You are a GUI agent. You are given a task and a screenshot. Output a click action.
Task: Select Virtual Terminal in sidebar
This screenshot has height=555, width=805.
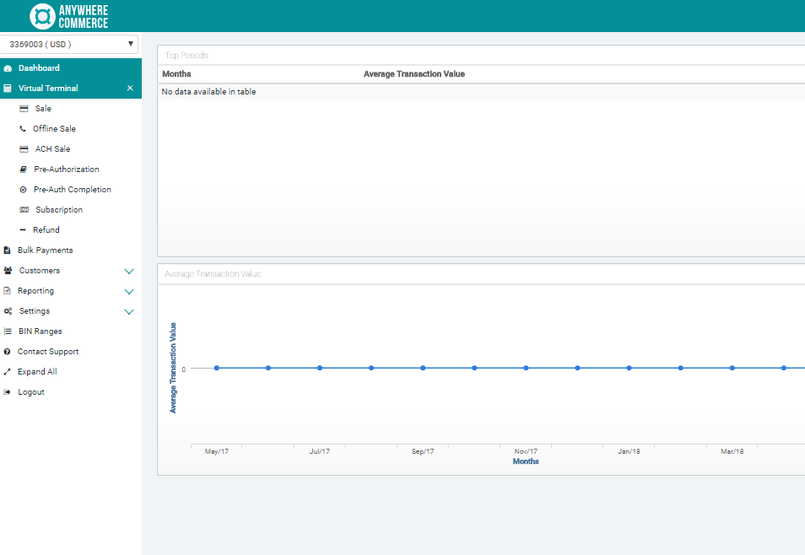click(48, 89)
